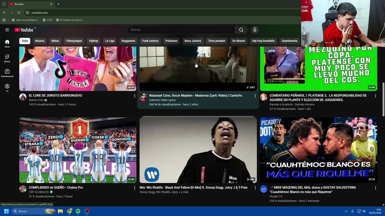Open Wiz Khalifa Black And Yellow mix title
385x216 pixels.
[193, 187]
